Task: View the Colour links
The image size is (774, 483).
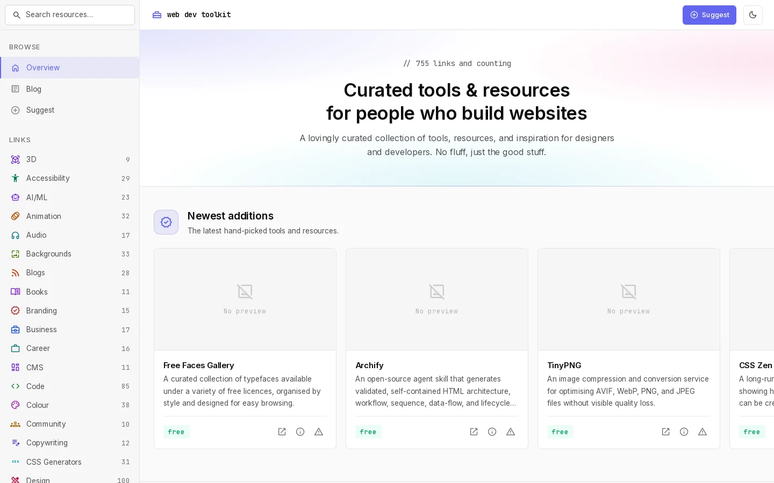Action: click(x=70, y=405)
